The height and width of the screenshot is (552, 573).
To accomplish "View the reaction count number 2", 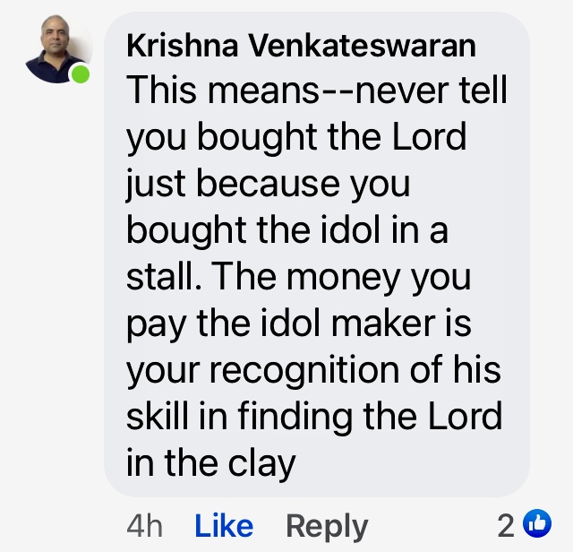I will (505, 526).
